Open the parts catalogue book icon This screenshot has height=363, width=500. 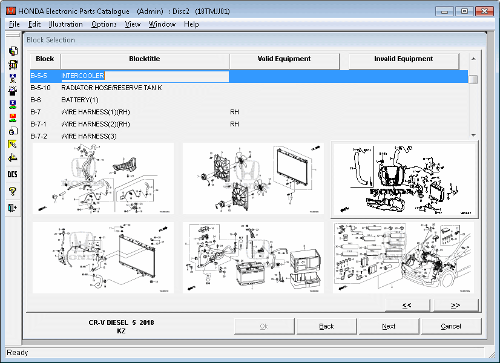(13, 65)
